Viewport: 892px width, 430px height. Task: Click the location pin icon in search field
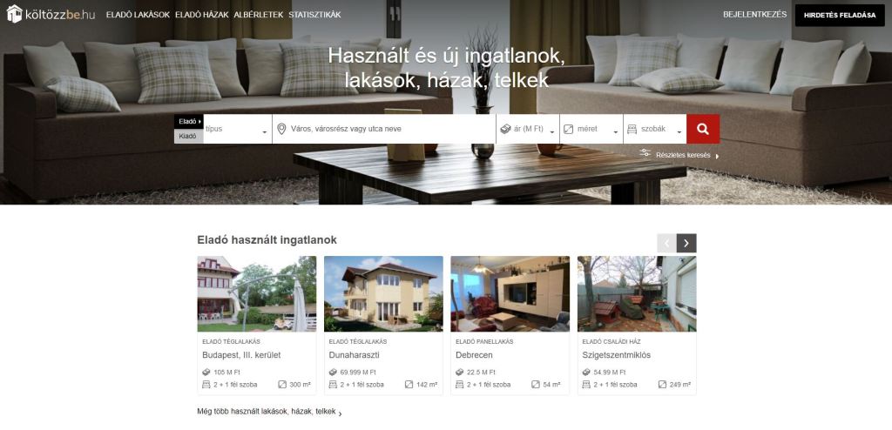coord(281,129)
